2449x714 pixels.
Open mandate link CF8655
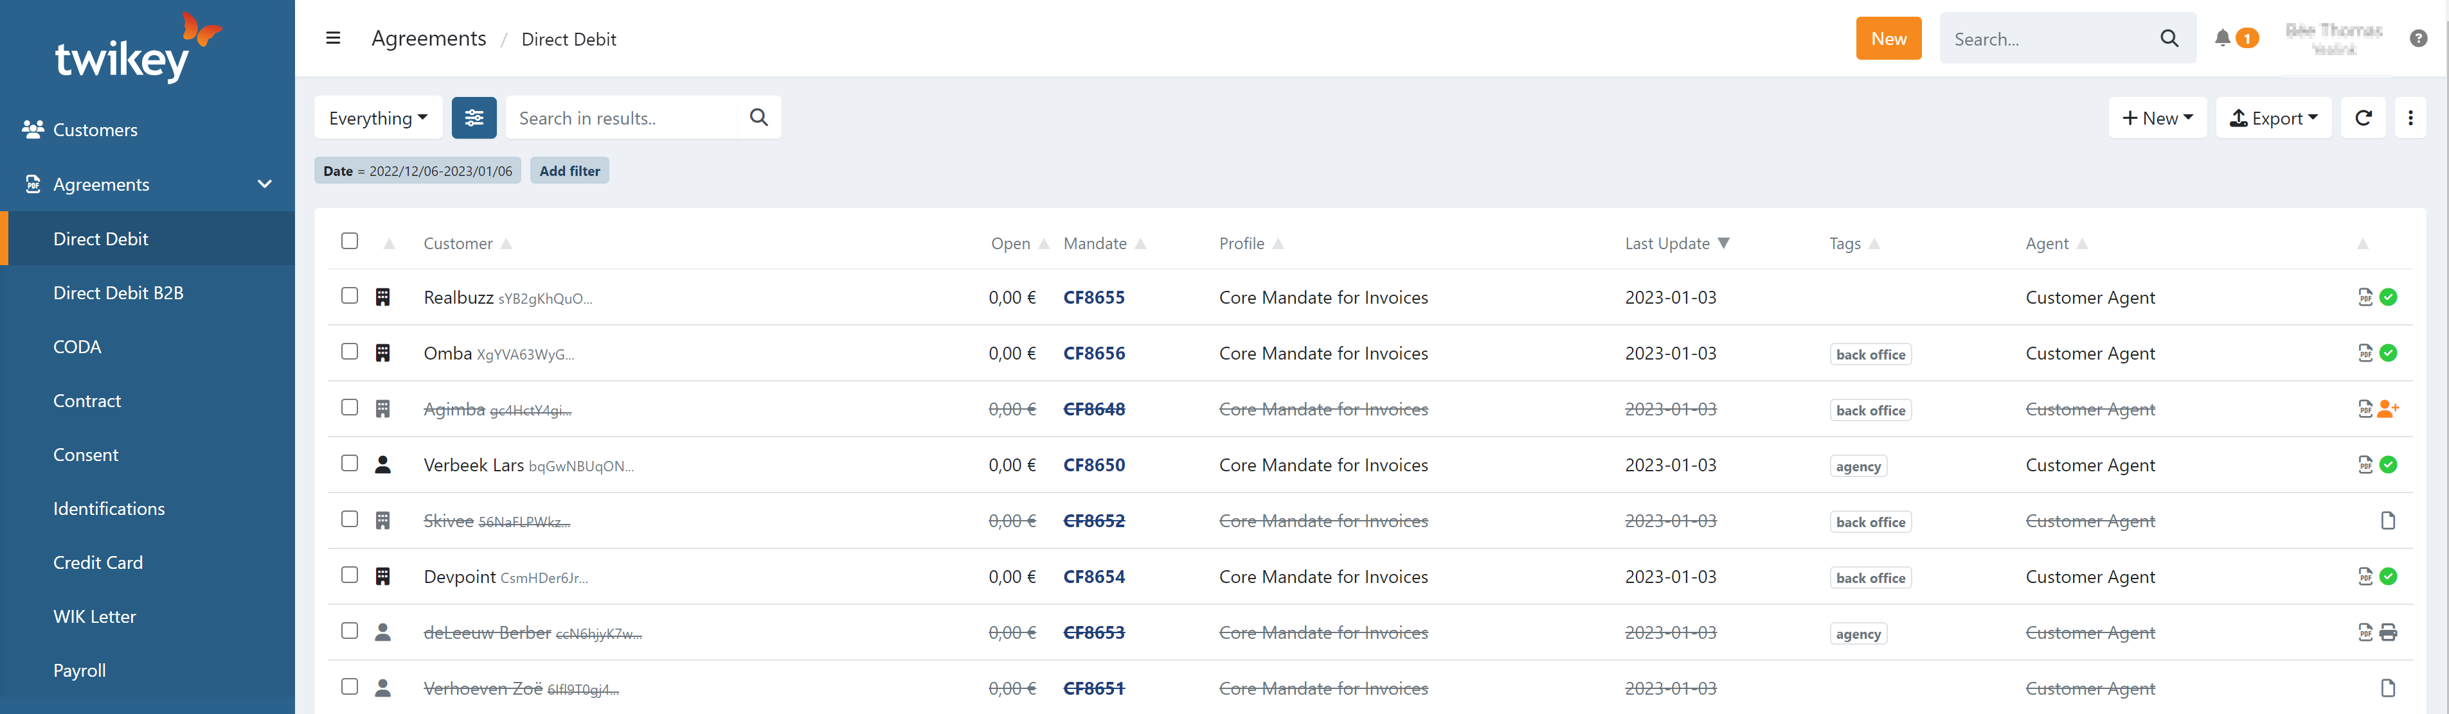point(1093,297)
